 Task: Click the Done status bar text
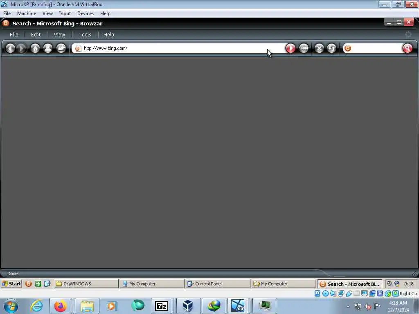click(x=13, y=274)
